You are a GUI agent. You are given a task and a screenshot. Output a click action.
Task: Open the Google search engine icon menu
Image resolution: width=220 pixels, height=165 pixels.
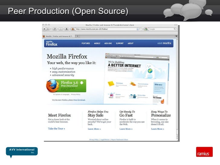coord(146,29)
